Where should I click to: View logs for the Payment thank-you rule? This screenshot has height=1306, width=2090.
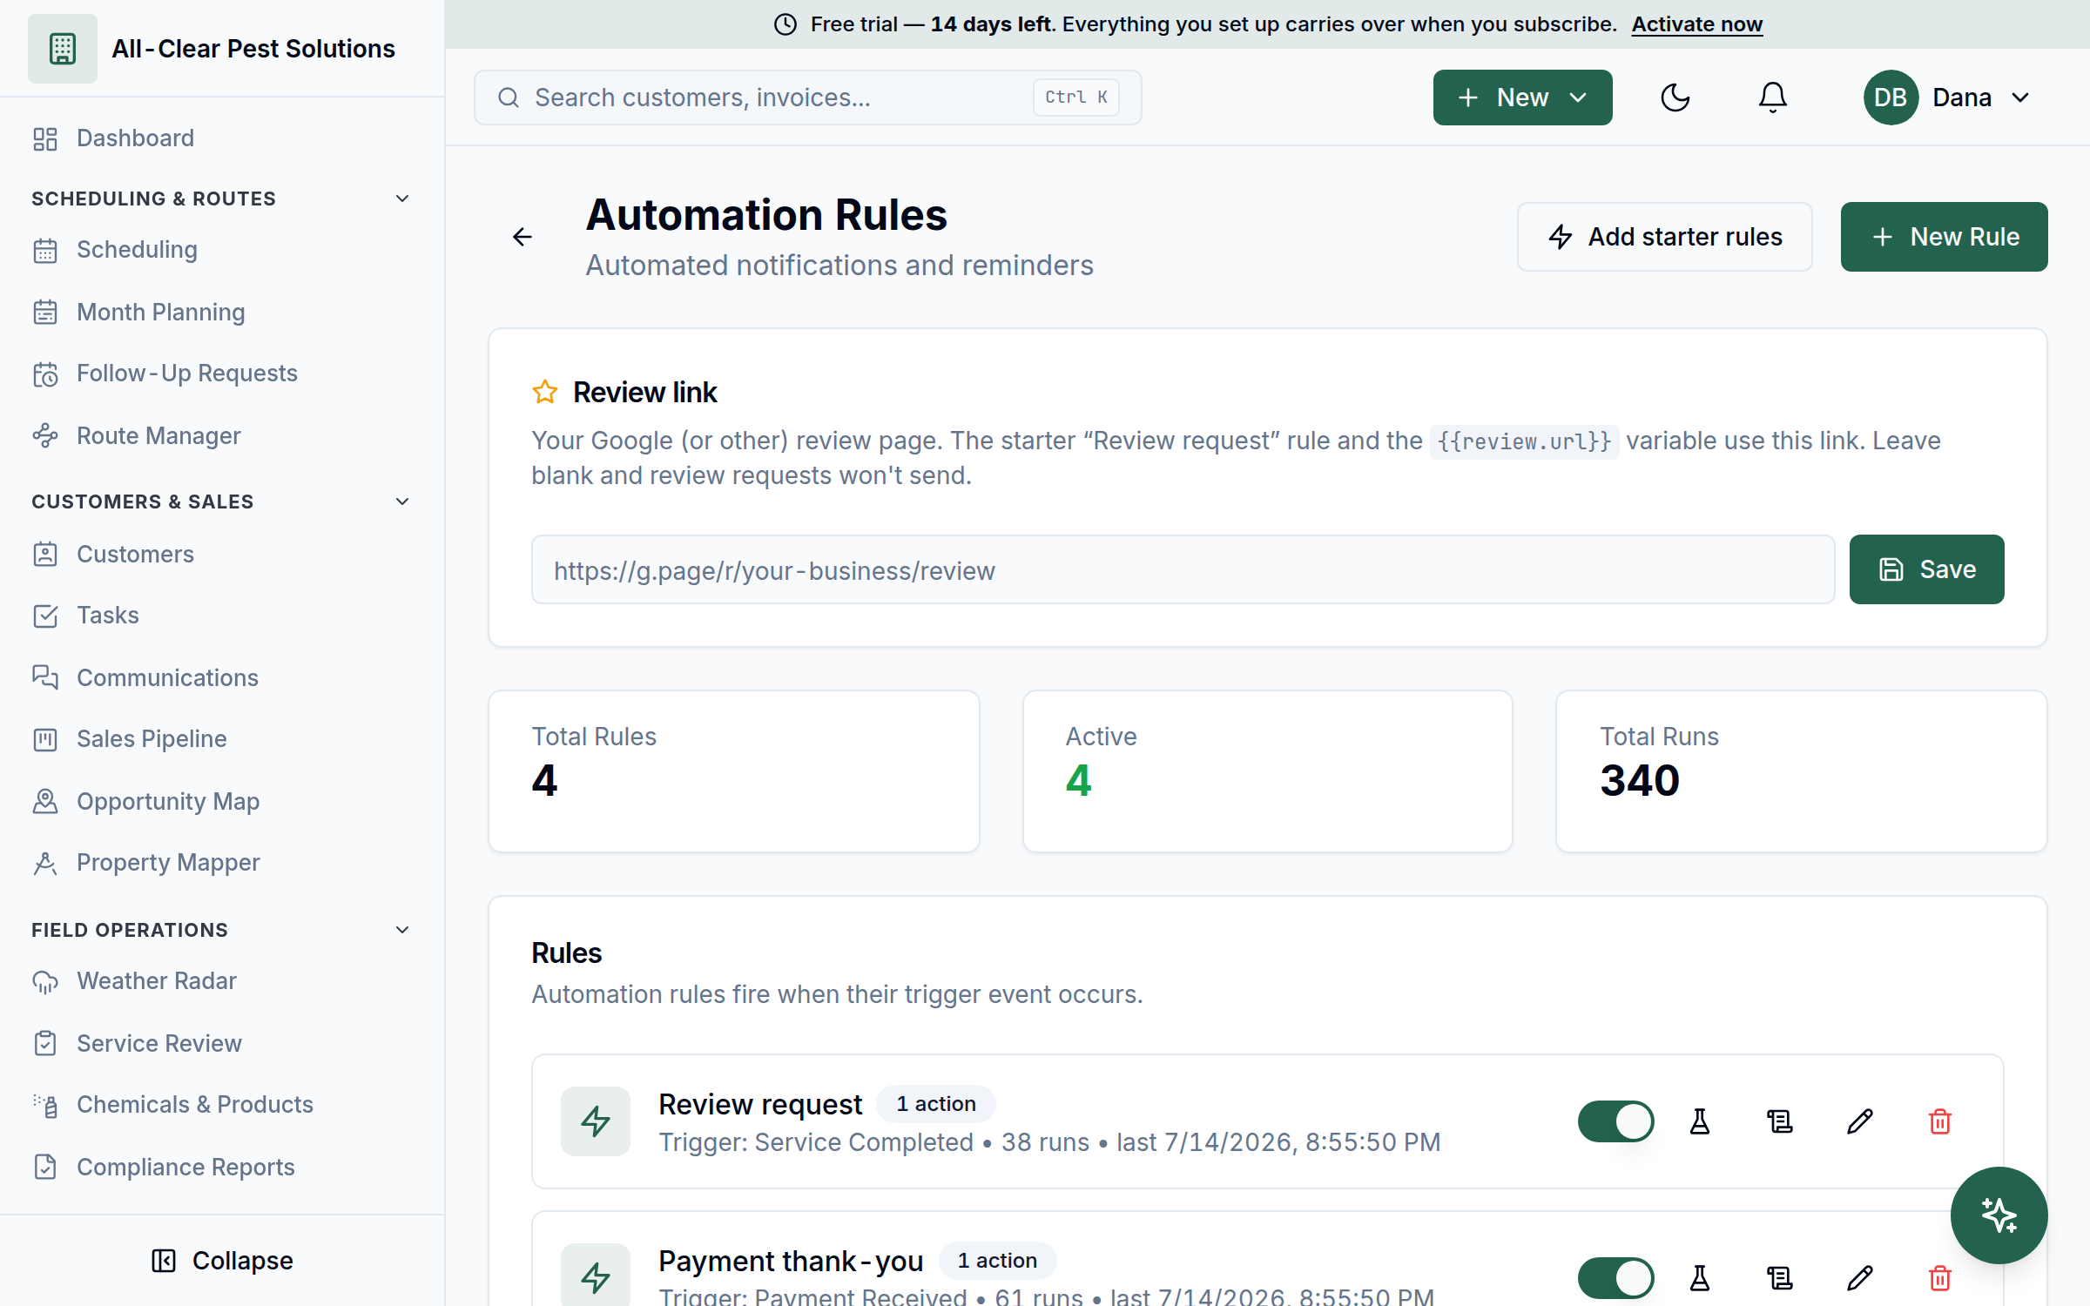[1779, 1278]
